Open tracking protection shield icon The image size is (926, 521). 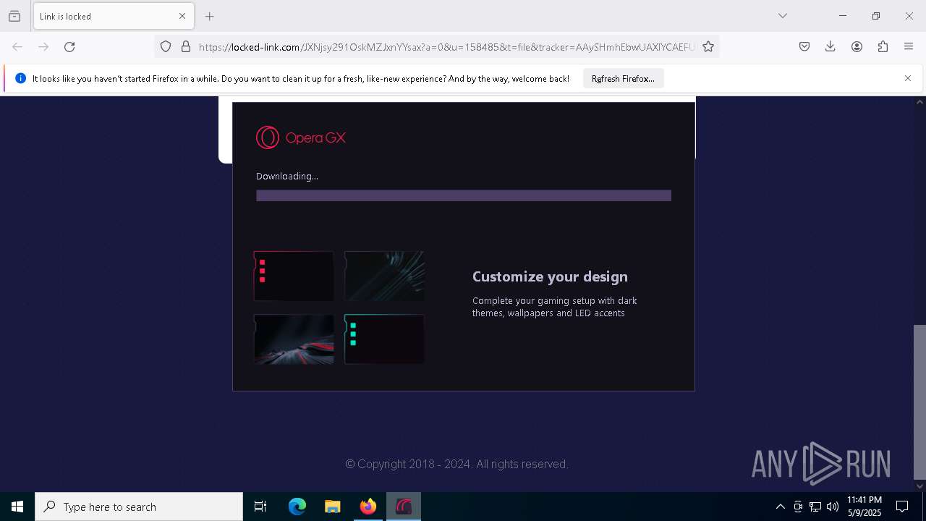point(166,47)
